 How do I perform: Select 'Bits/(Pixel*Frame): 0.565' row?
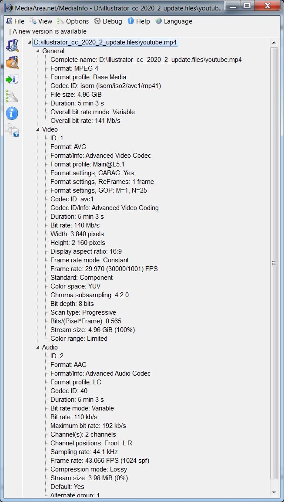[86, 321]
